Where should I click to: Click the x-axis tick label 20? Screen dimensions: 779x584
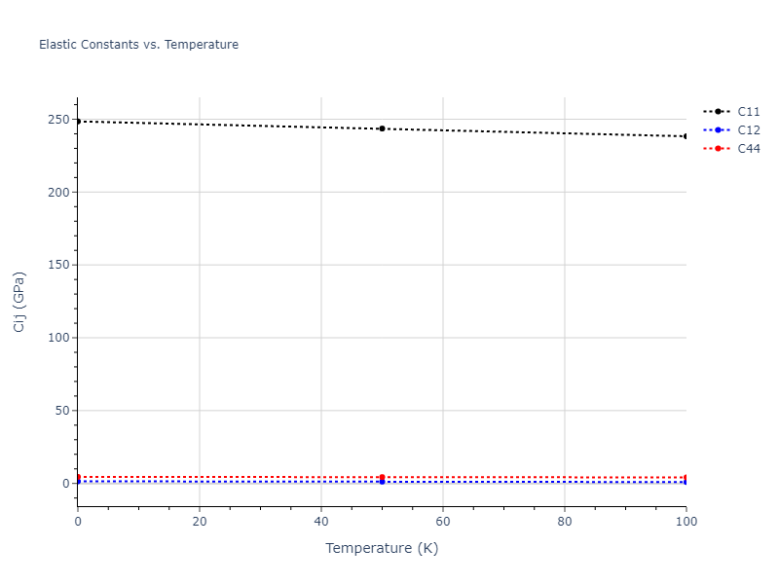200,522
